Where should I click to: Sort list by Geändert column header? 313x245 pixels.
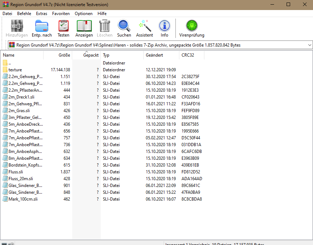click(x=154, y=55)
